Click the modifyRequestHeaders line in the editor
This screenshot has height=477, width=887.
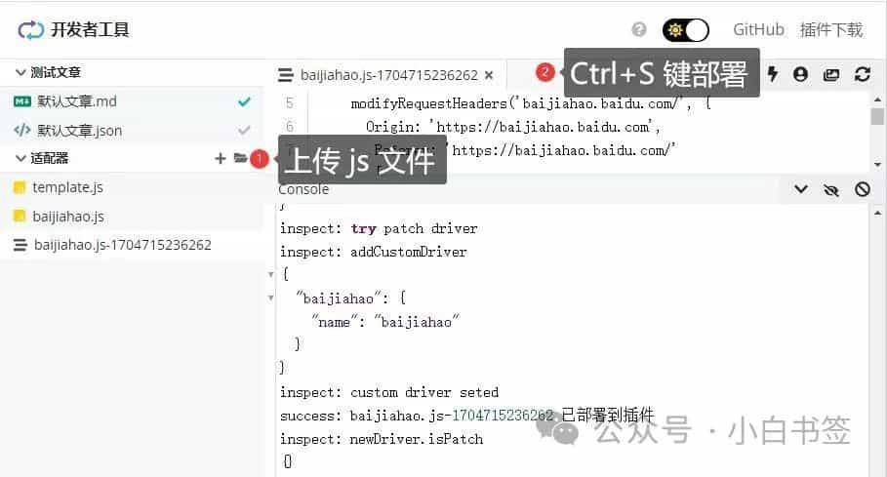coord(531,103)
